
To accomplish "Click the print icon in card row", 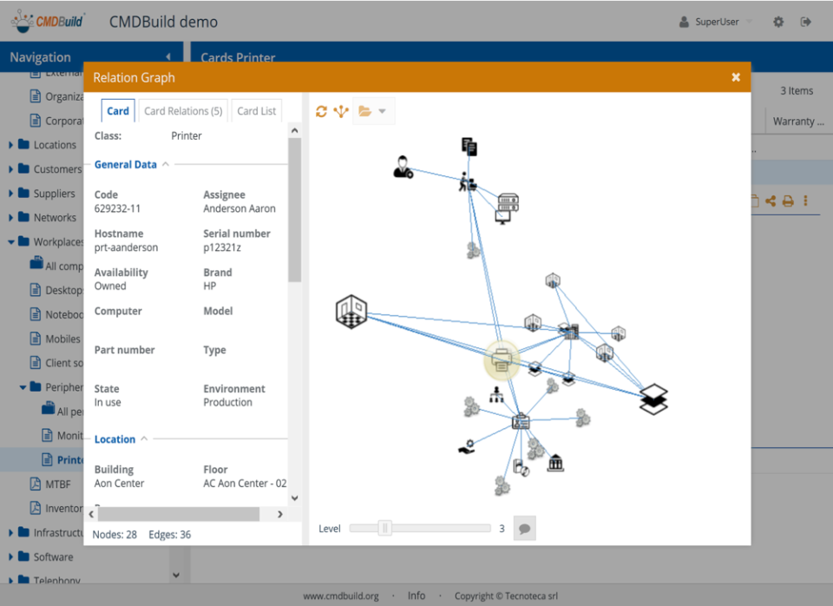I will (789, 201).
